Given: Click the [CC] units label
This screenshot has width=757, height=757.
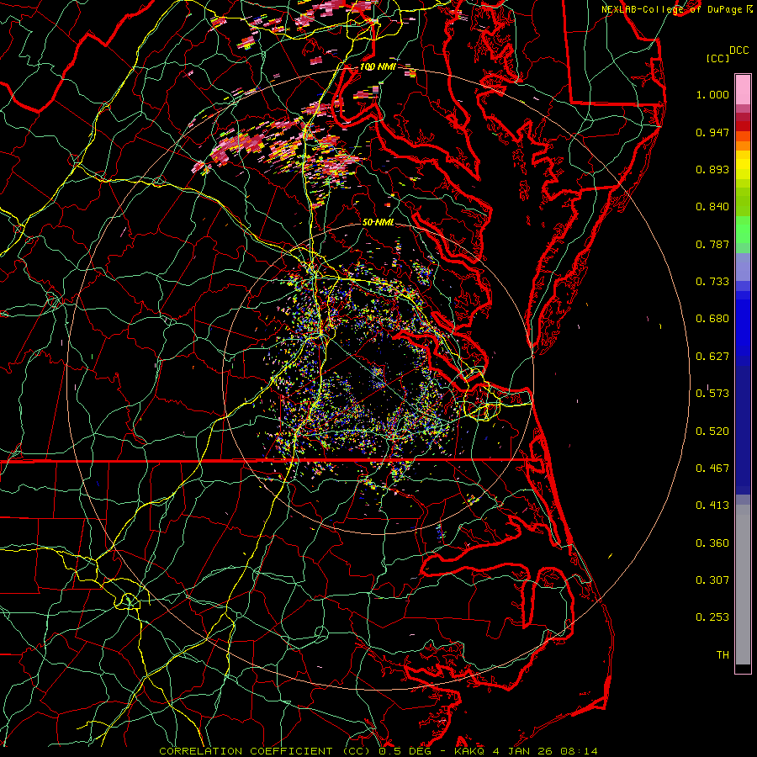Looking at the screenshot, I should [x=717, y=58].
